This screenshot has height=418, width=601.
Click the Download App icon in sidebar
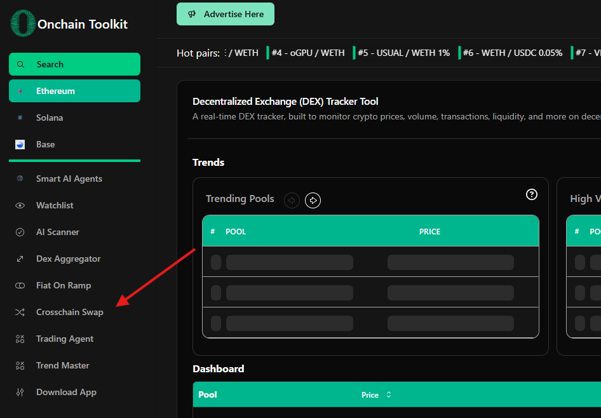point(20,393)
